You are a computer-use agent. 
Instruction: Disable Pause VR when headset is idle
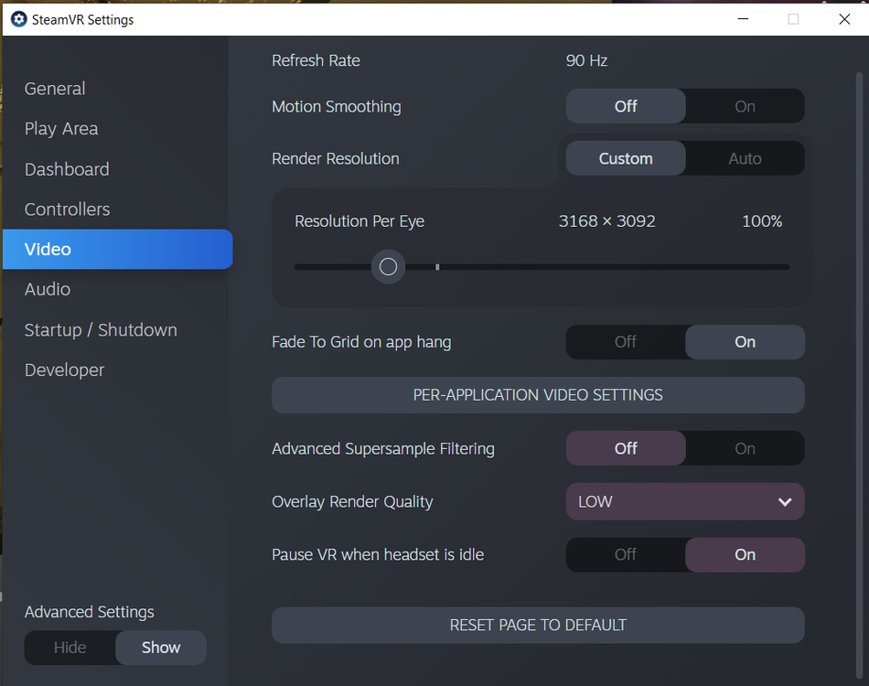(625, 554)
